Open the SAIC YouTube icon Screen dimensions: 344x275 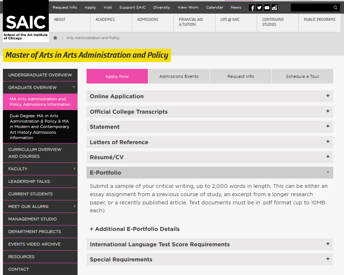click(x=267, y=8)
